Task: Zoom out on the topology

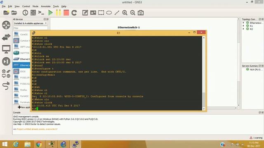Action: tap(133, 13)
